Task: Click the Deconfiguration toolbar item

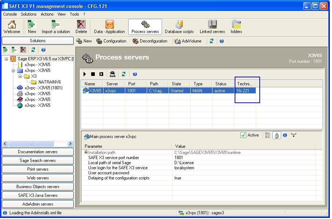Action: coord(150,41)
